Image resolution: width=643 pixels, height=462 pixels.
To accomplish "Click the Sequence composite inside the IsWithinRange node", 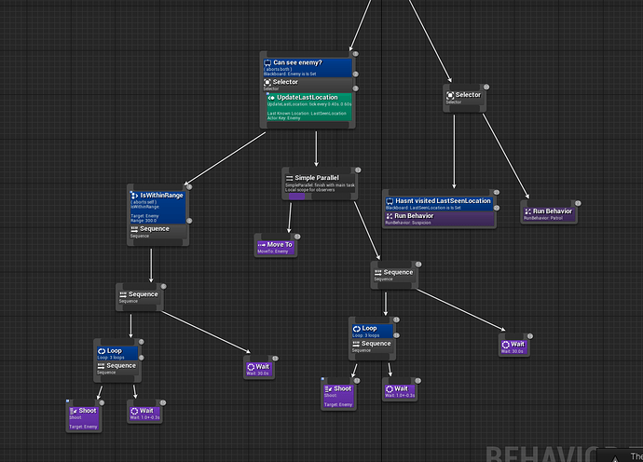I will [157, 232].
